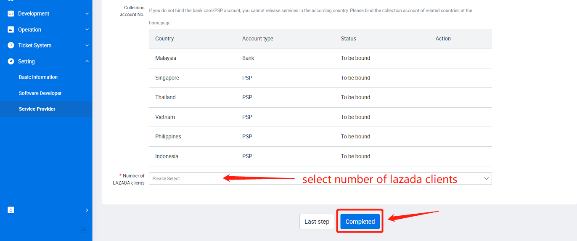Click the Completed button
Screen dimensions: 577x241
360,222
